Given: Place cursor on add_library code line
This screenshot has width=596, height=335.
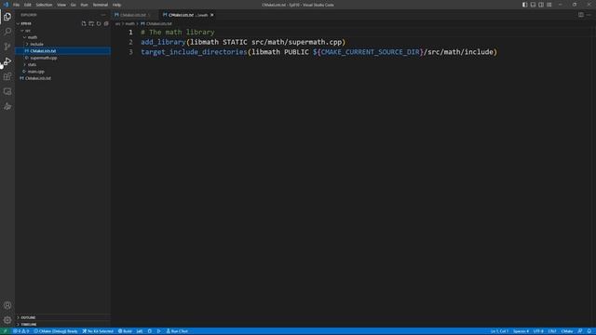Looking at the screenshot, I should (x=243, y=42).
